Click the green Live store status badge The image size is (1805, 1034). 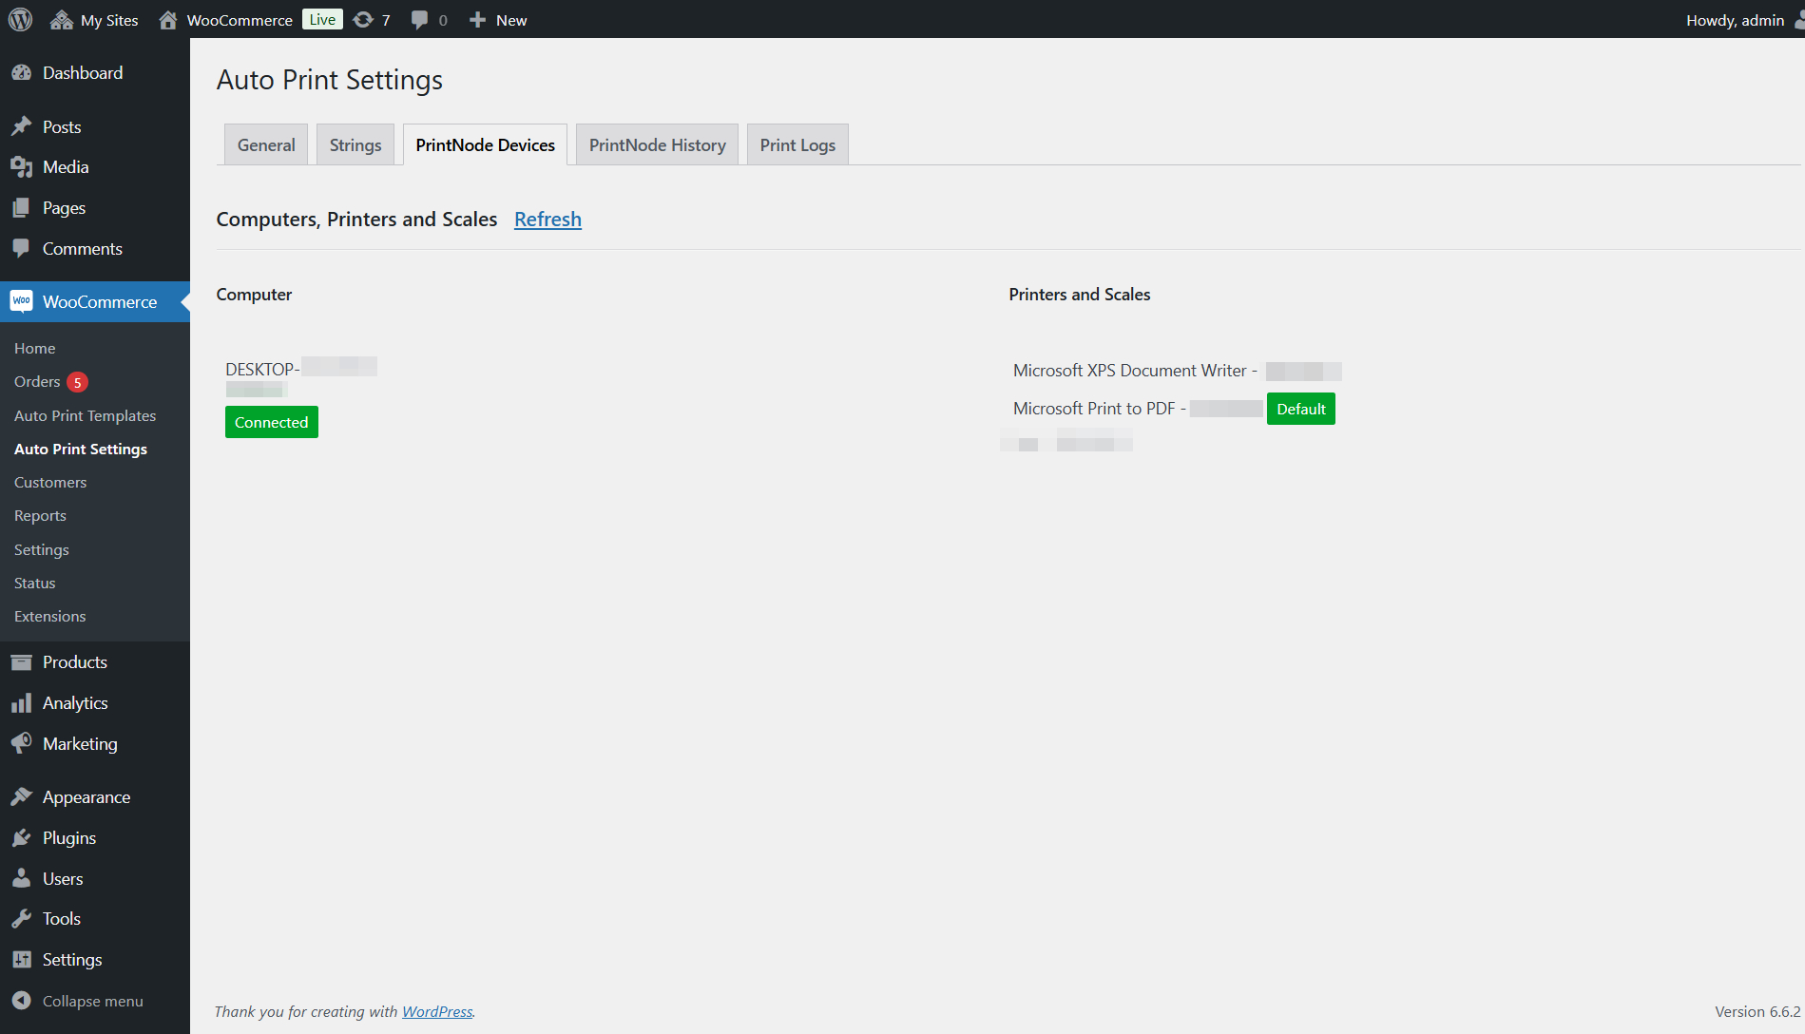point(321,18)
